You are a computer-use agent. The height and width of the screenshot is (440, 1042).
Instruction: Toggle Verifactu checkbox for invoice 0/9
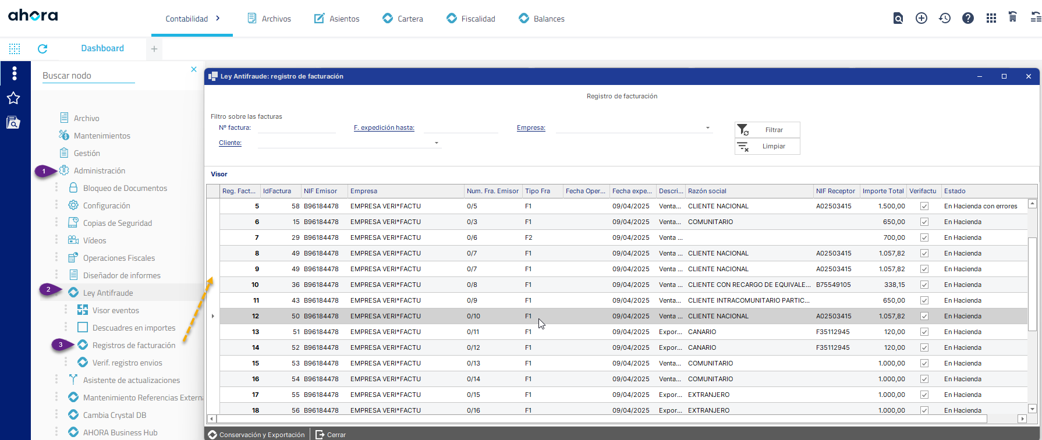(x=924, y=300)
